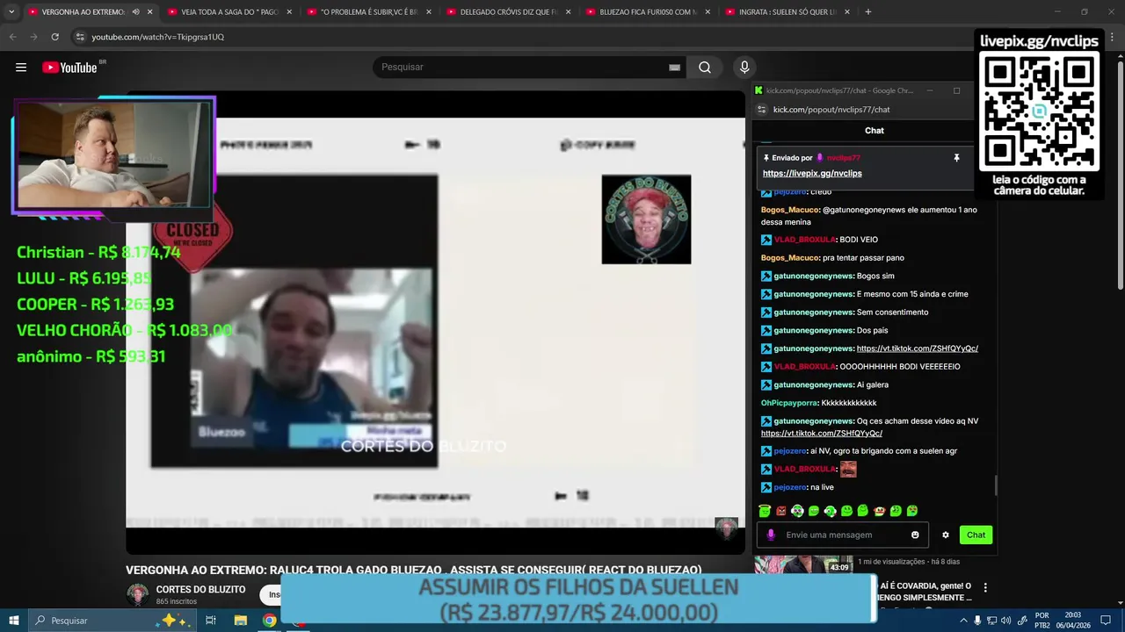Start voice search with the microphone icon
The width and height of the screenshot is (1125, 632).
tap(744, 68)
